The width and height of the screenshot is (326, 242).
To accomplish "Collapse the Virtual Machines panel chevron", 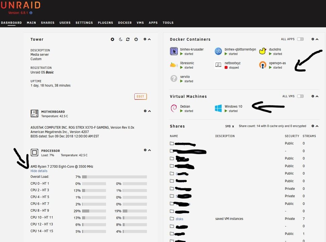I will pos(317,96).
